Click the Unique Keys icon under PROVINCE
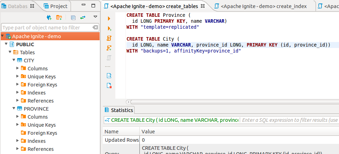This screenshot has width=339, height=154. pyautogui.click(x=23, y=125)
